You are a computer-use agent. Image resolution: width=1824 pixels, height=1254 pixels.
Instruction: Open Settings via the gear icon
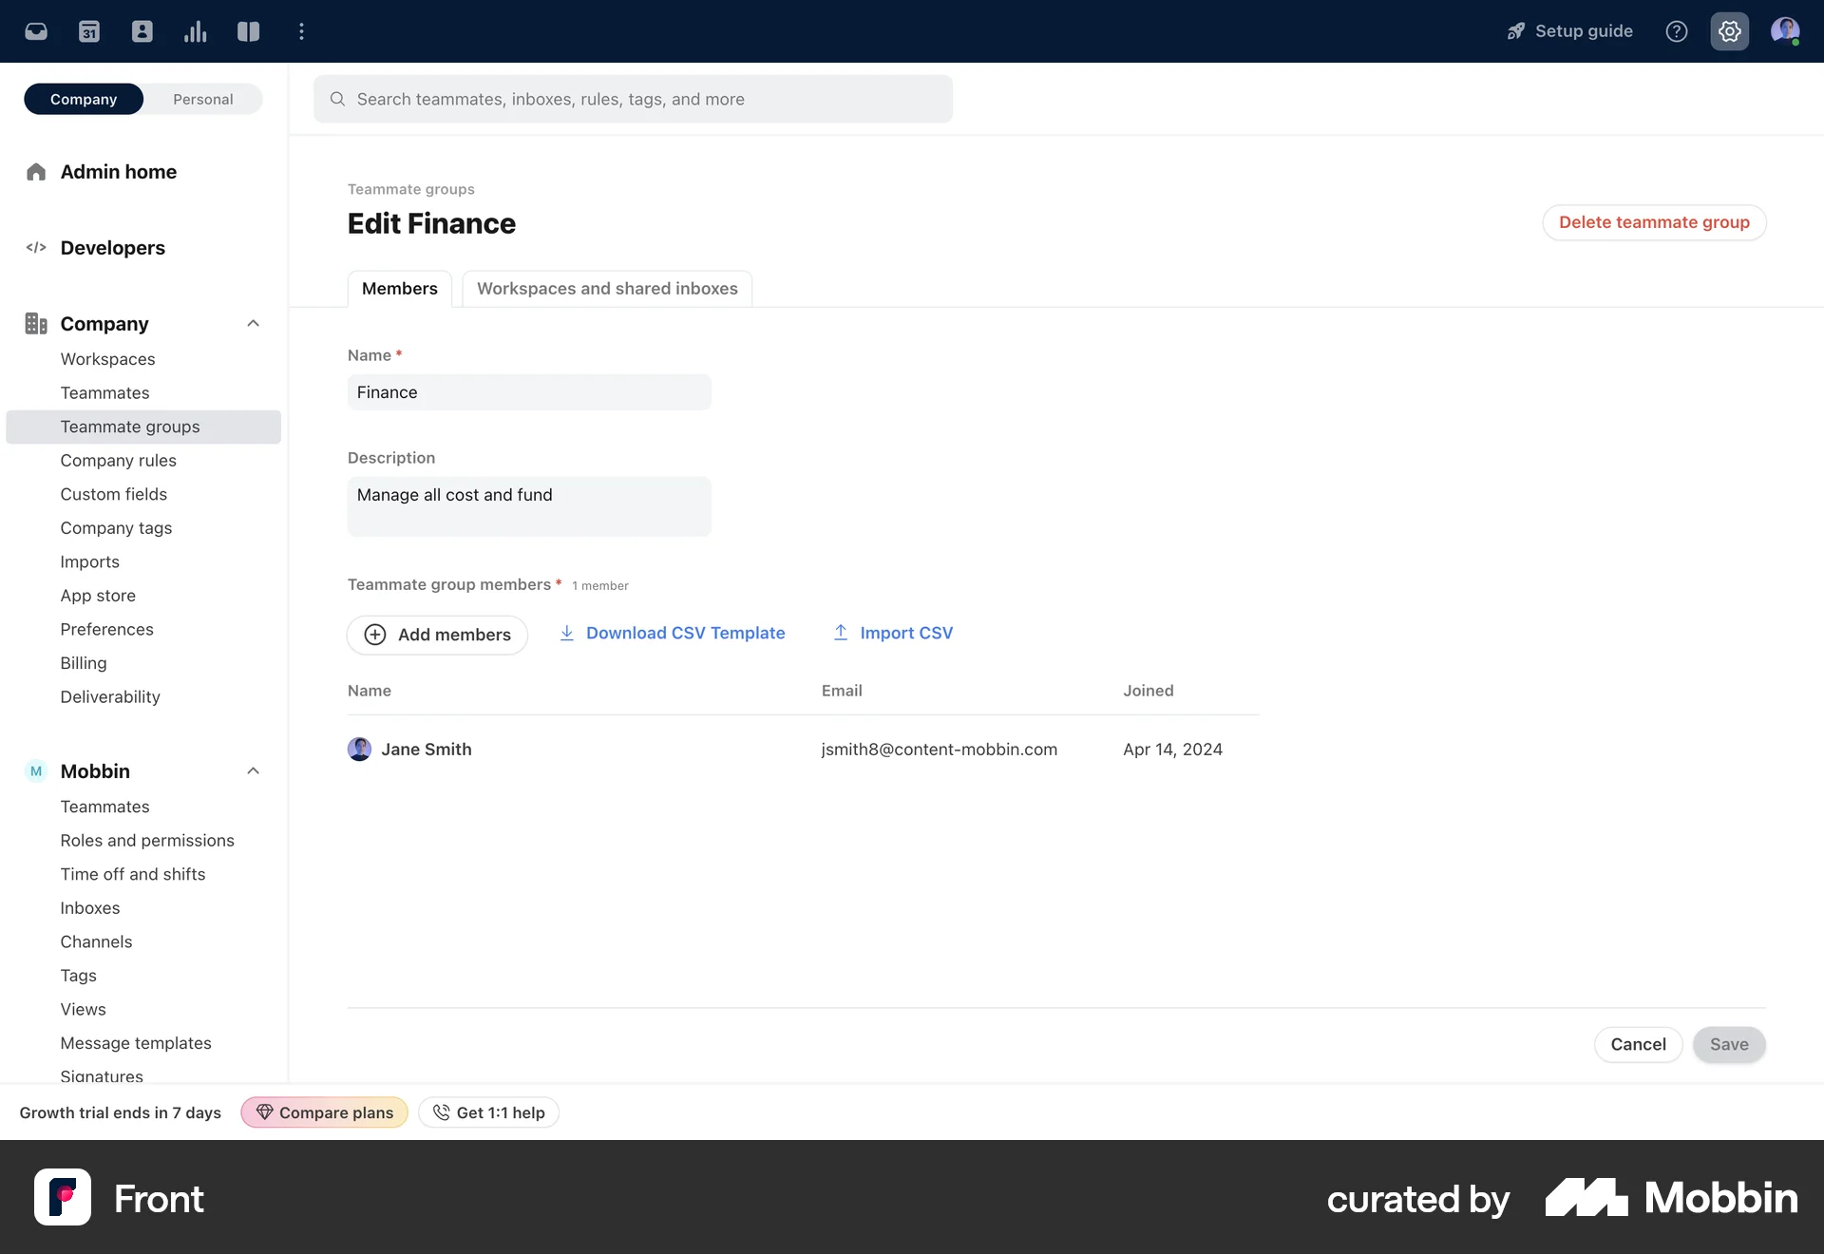point(1729,30)
